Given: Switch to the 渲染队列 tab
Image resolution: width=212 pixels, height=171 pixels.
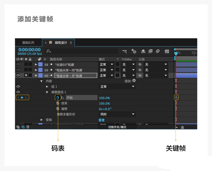Looking at the screenshot, I should pos(28,43).
